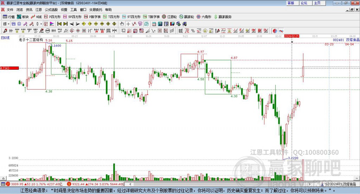360x194 pixels.
Task: Click the up-triangle expander beside volume panel
Action: [x=3, y=178]
